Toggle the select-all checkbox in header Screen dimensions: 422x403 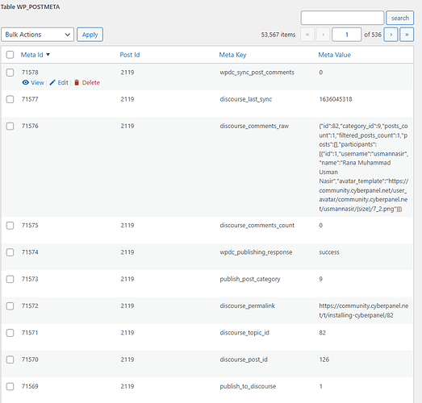[x=10, y=55]
